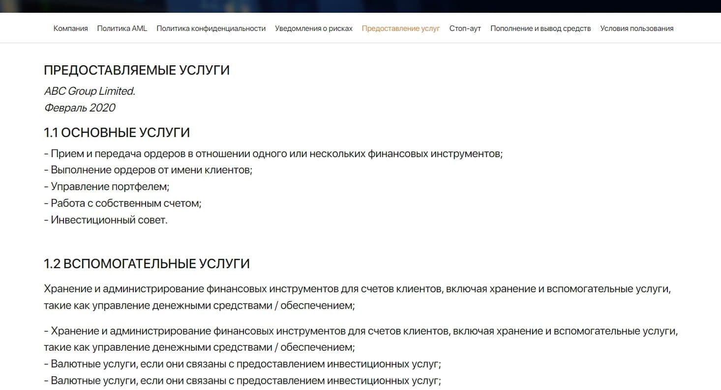
Task: Select the Предоставление услуг tab
Action: click(x=401, y=28)
